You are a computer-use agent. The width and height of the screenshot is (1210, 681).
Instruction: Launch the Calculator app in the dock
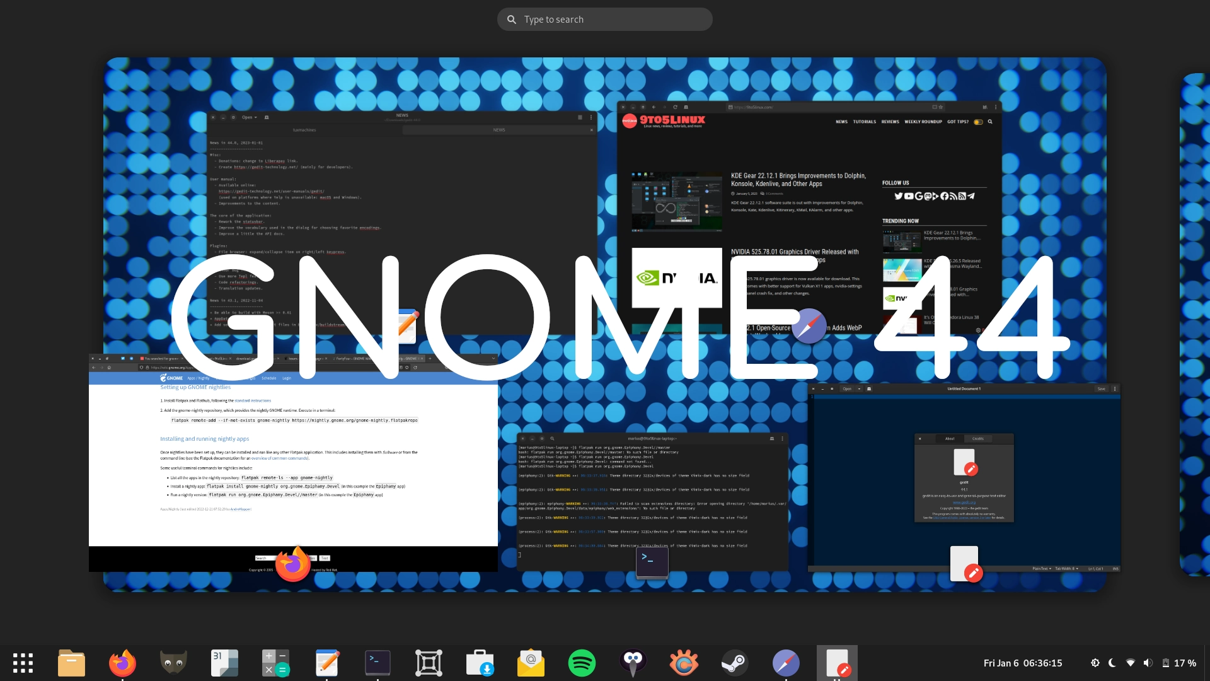click(276, 663)
